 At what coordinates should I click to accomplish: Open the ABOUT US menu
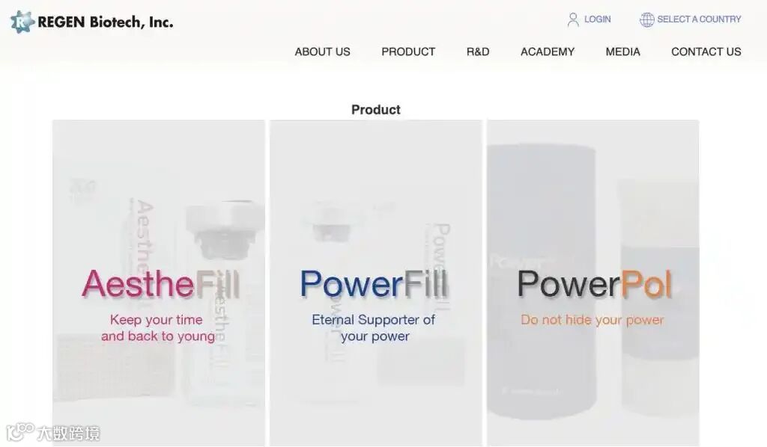click(x=322, y=52)
